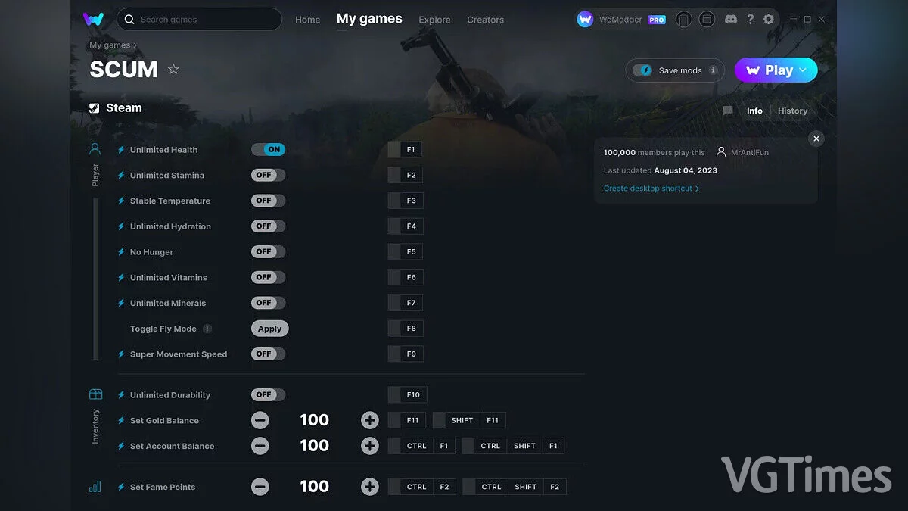
Task: Click the lightning icon beside Unlimited Health
Action: tap(121, 150)
